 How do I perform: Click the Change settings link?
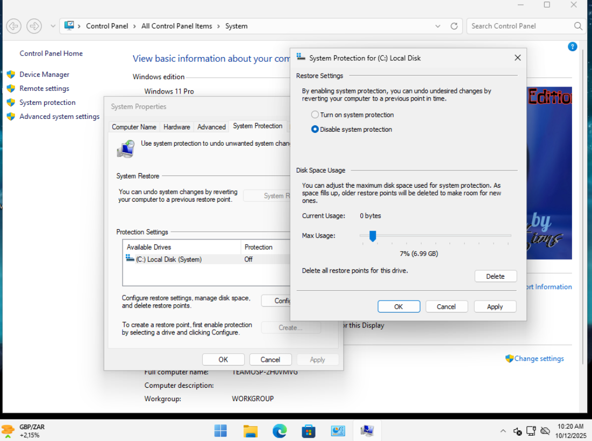pyautogui.click(x=539, y=358)
